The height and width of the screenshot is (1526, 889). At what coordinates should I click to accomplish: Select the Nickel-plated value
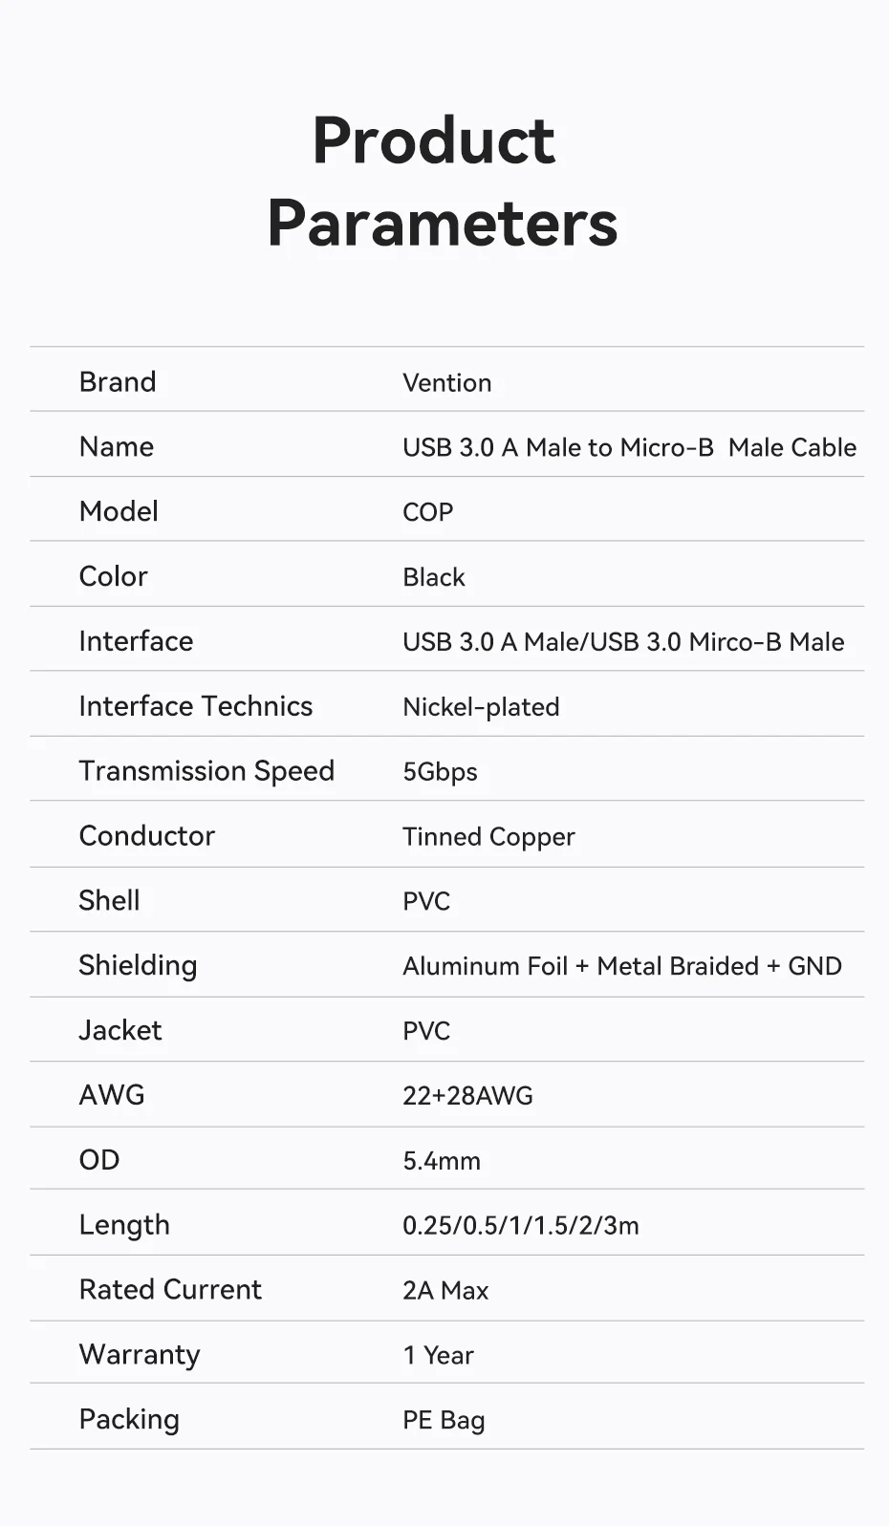(x=481, y=707)
